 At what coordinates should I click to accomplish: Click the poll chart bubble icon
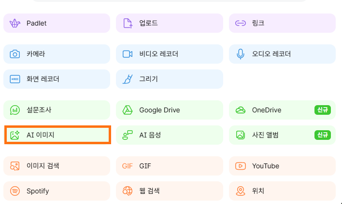15,110
